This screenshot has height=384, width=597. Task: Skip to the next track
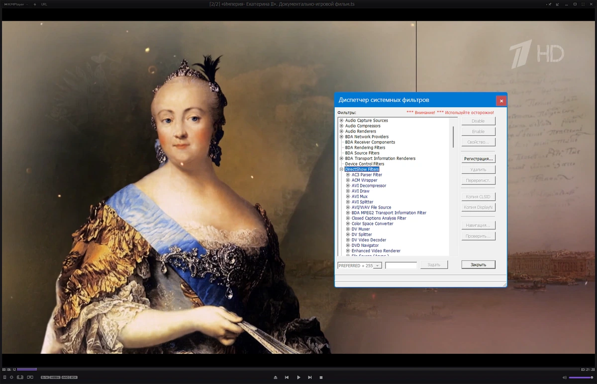click(310, 378)
